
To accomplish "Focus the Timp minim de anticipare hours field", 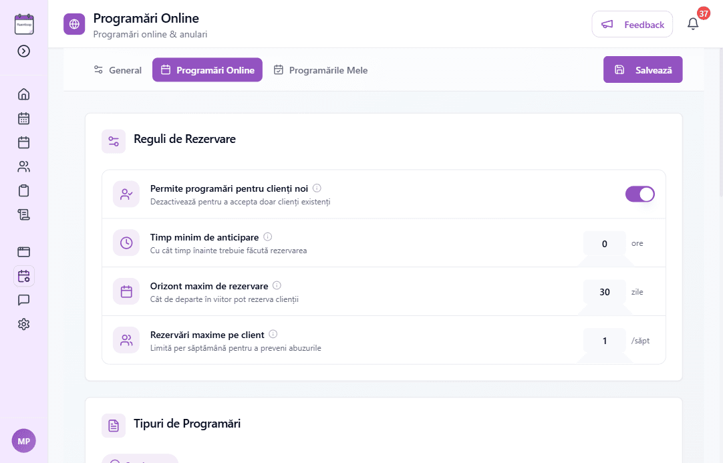I will pos(605,243).
